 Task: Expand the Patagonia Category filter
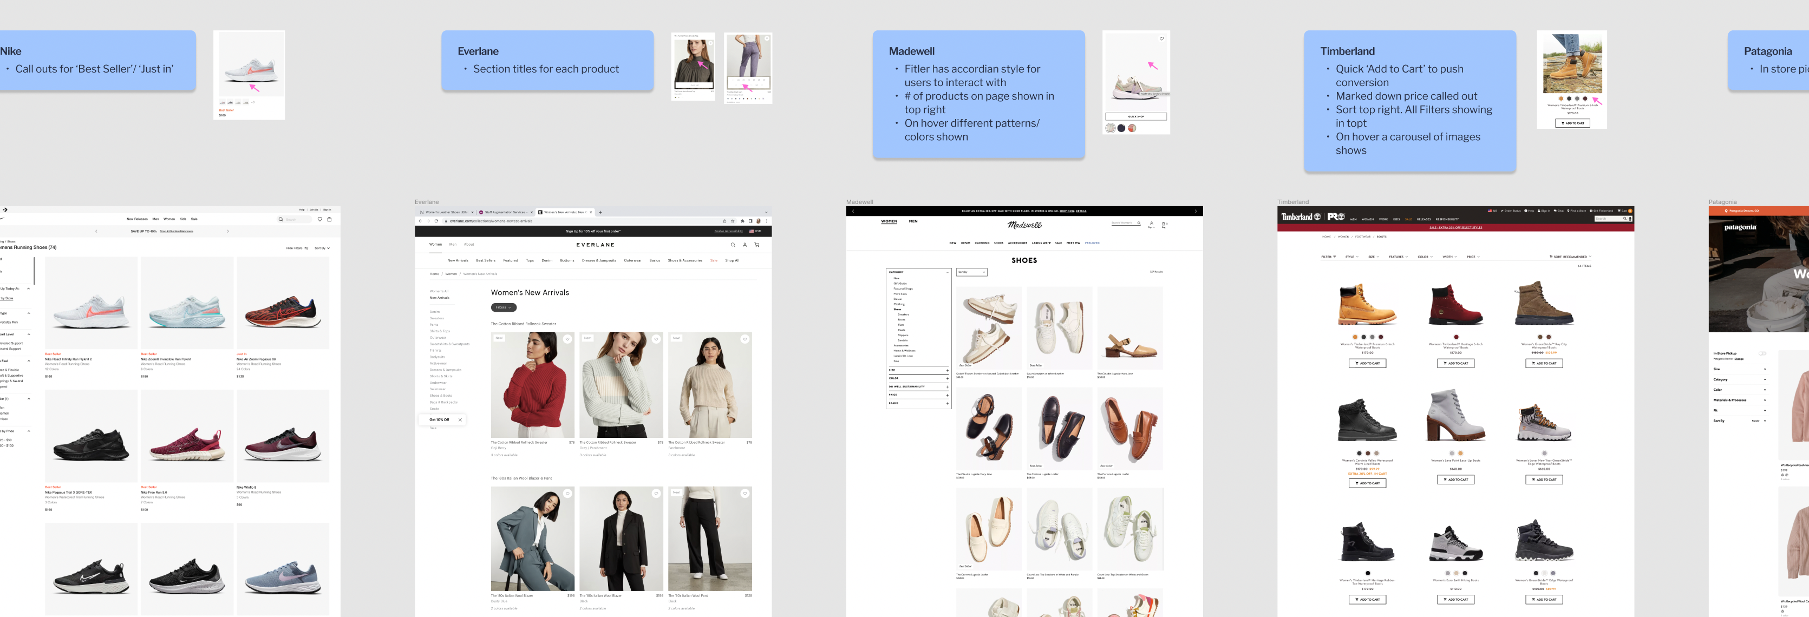point(1740,380)
